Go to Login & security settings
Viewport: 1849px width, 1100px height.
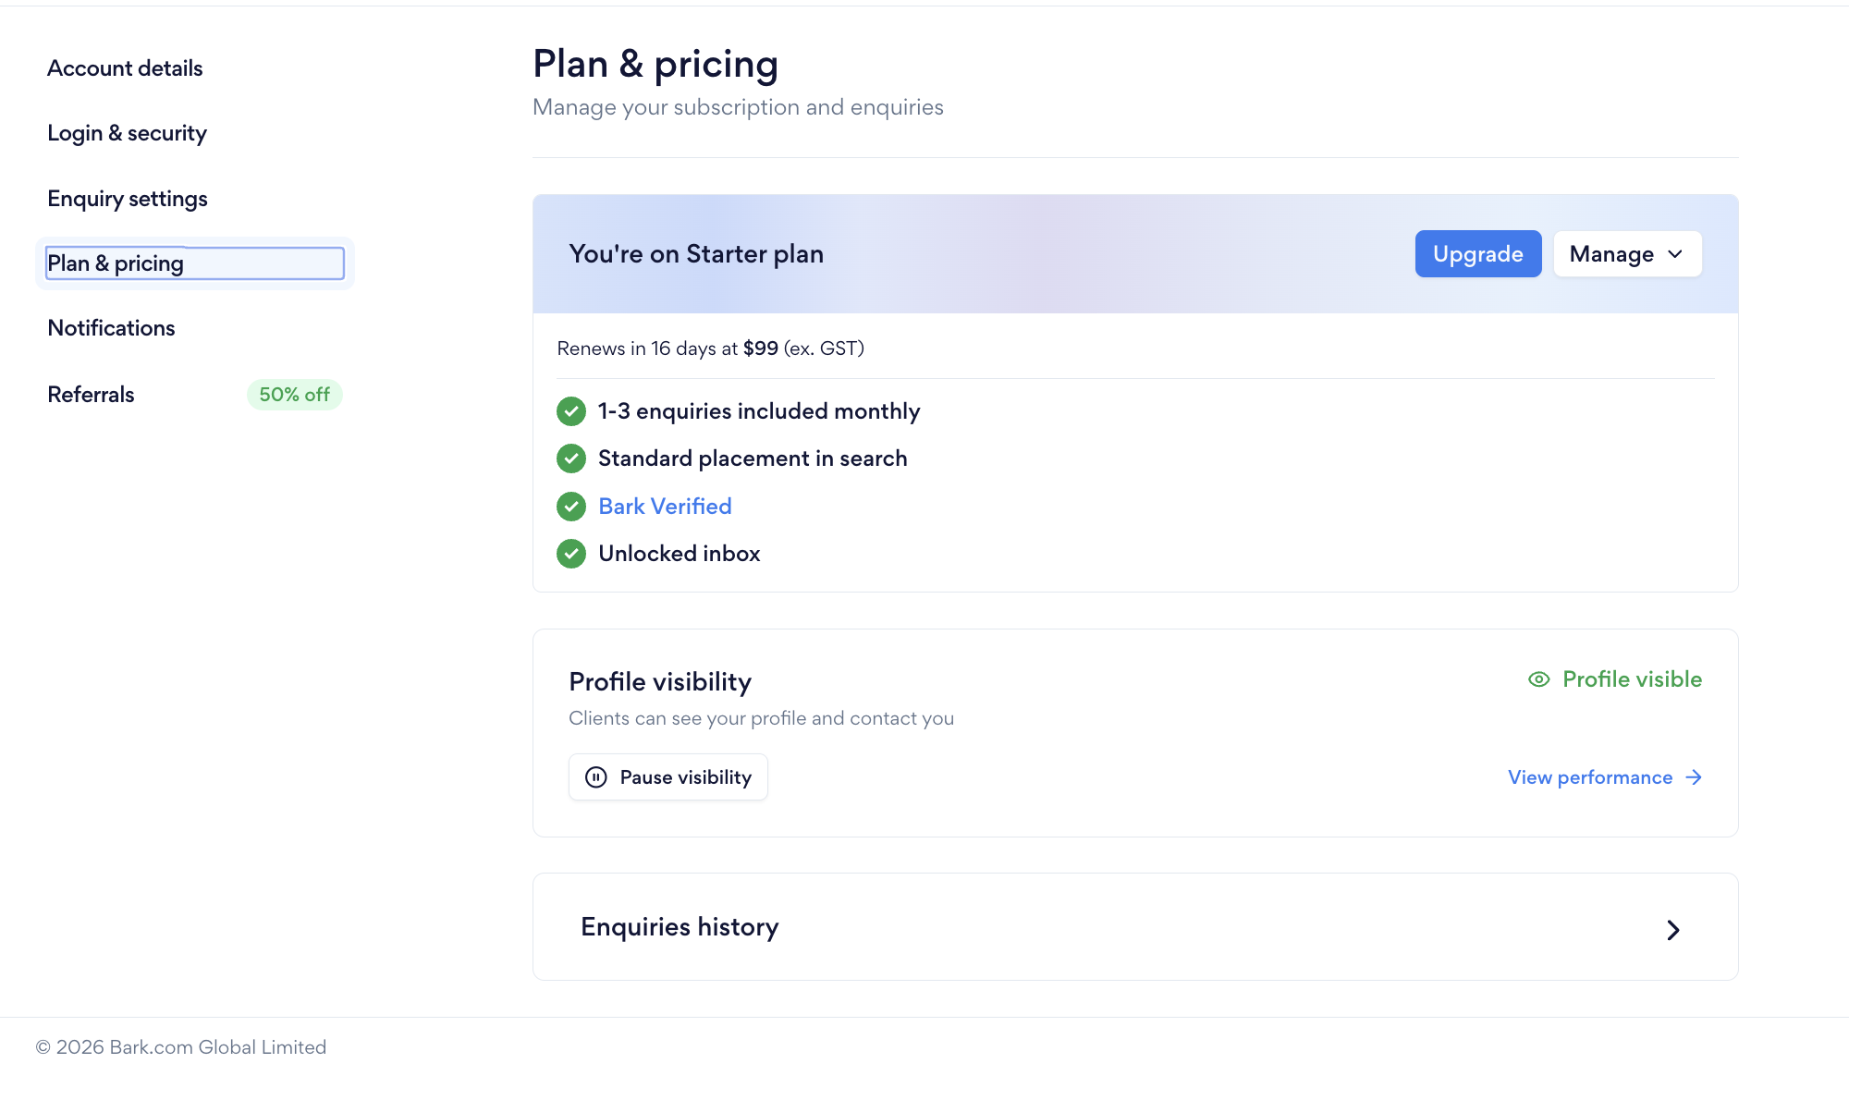127,133
